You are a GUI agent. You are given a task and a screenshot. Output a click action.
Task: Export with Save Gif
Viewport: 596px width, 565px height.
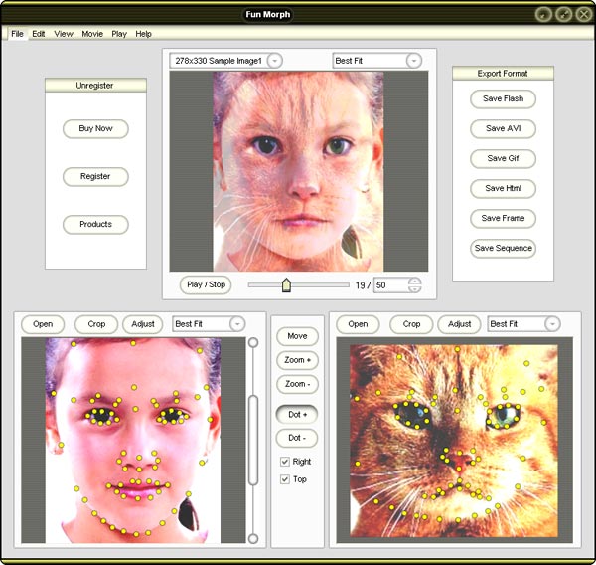[503, 158]
